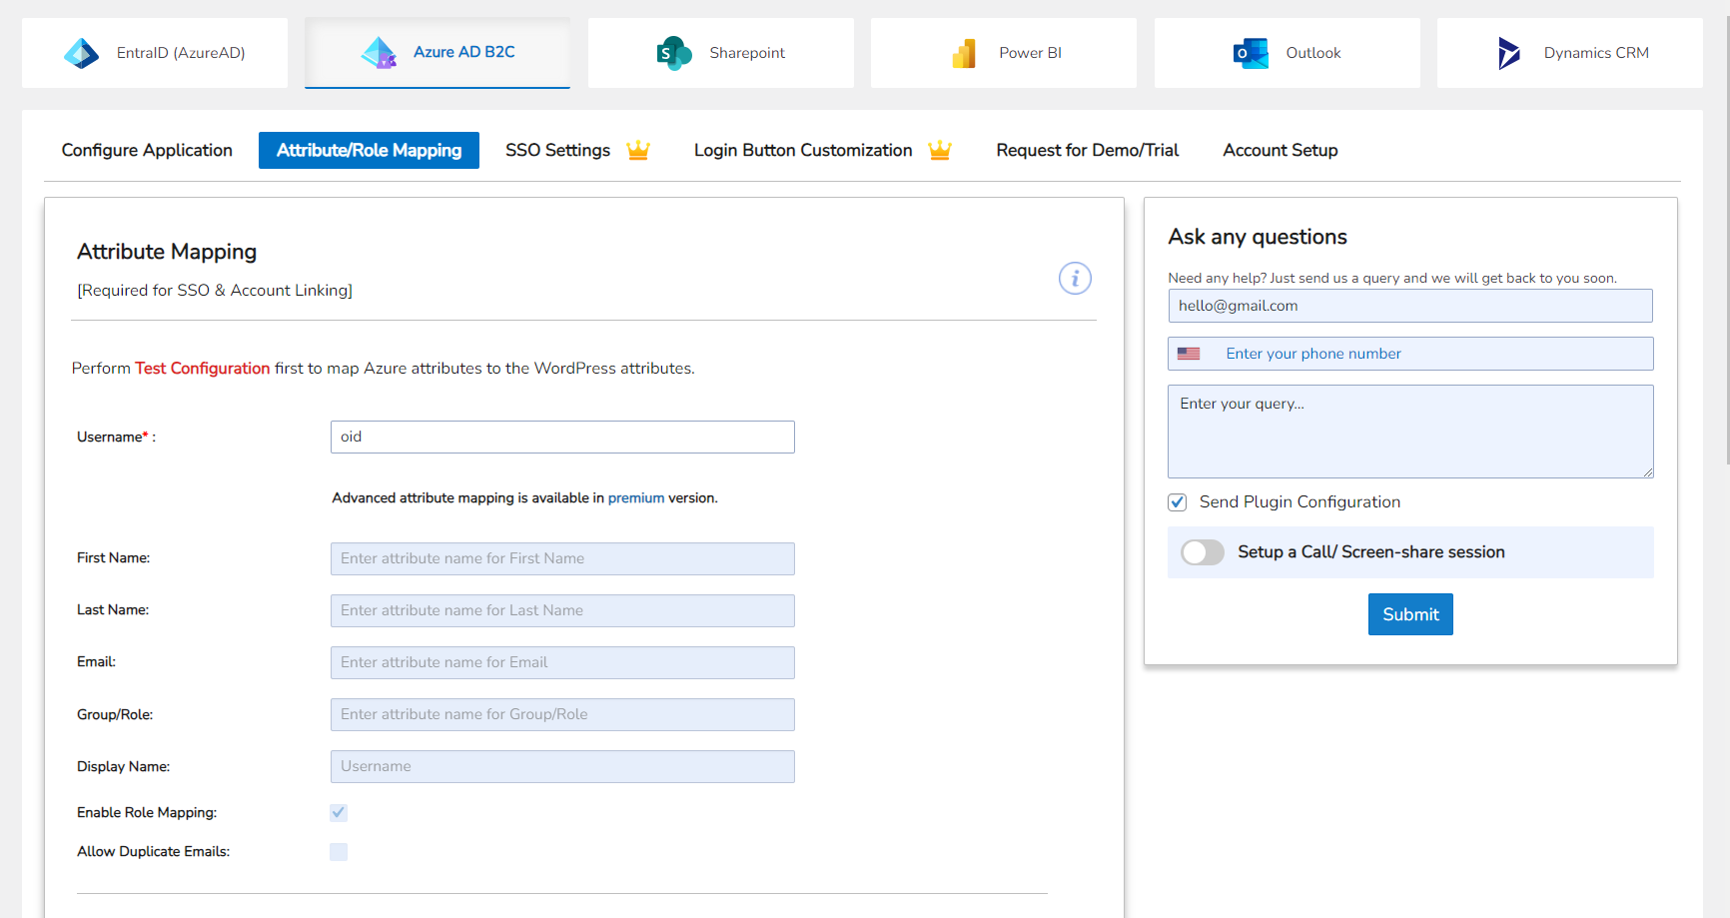Click the Test Configuration link
The image size is (1730, 918).
pos(202,368)
